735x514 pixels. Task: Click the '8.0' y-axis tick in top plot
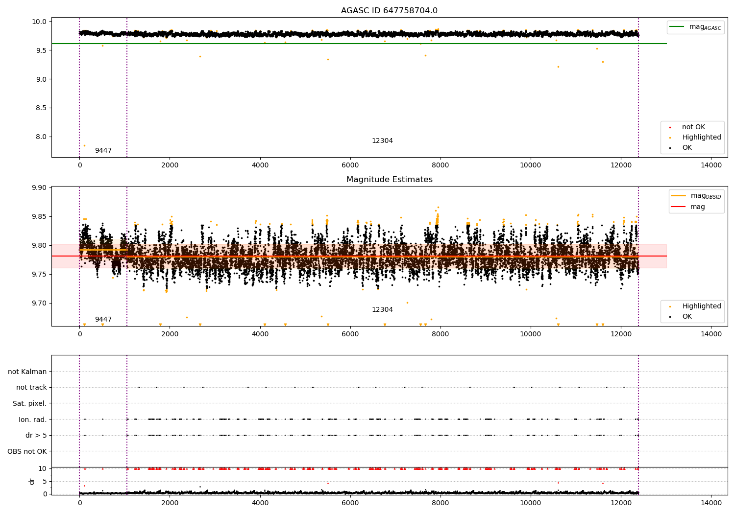click(x=42, y=137)
